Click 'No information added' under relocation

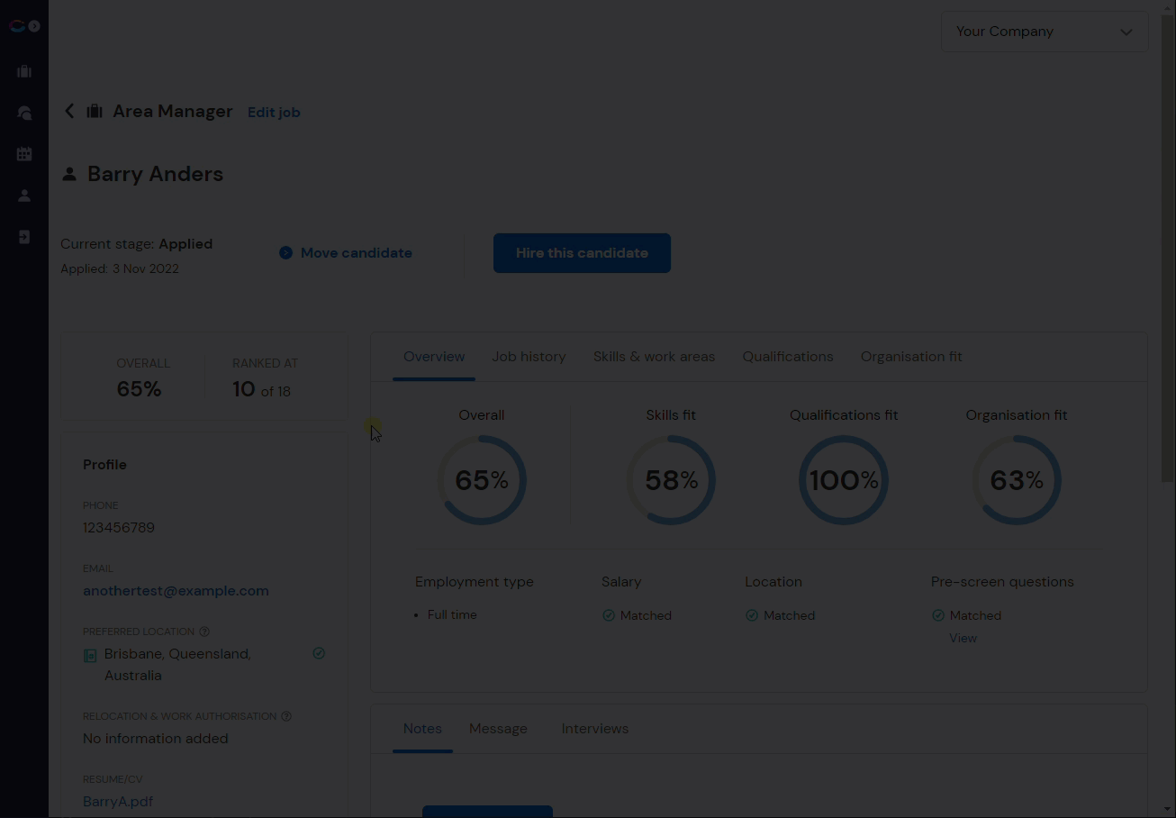[x=156, y=739]
